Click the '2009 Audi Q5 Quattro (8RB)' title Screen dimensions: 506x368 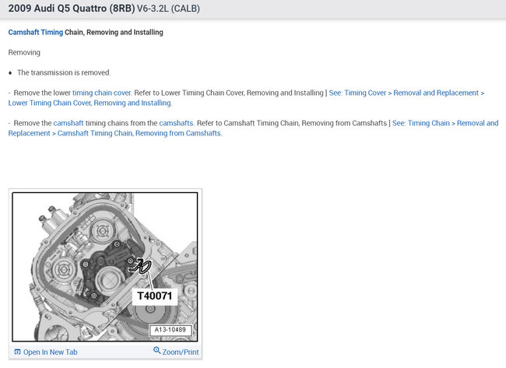(72, 9)
